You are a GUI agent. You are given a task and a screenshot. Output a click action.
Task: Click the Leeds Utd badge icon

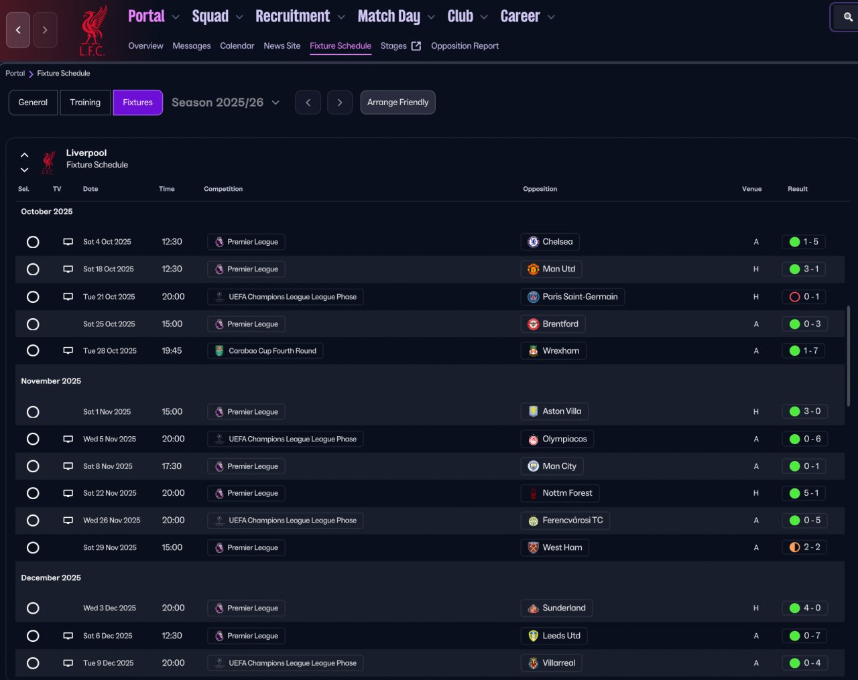534,636
